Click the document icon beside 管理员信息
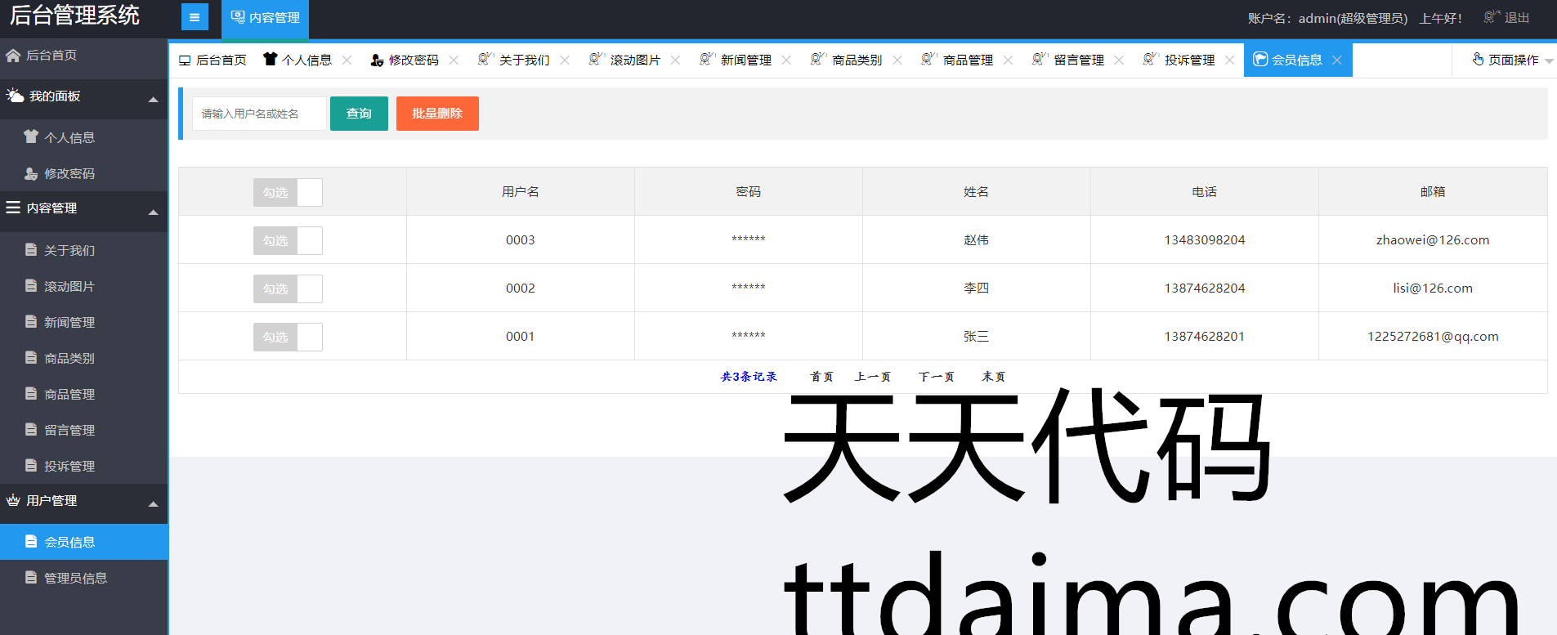 pyautogui.click(x=31, y=578)
